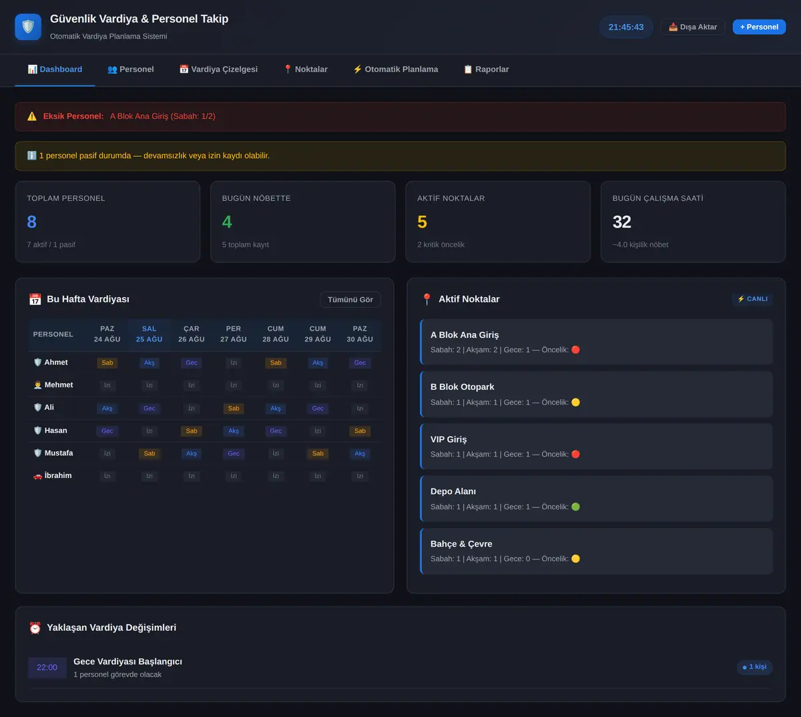Click the 21:45:43 clock display
The width and height of the screenshot is (801, 717).
626,27
